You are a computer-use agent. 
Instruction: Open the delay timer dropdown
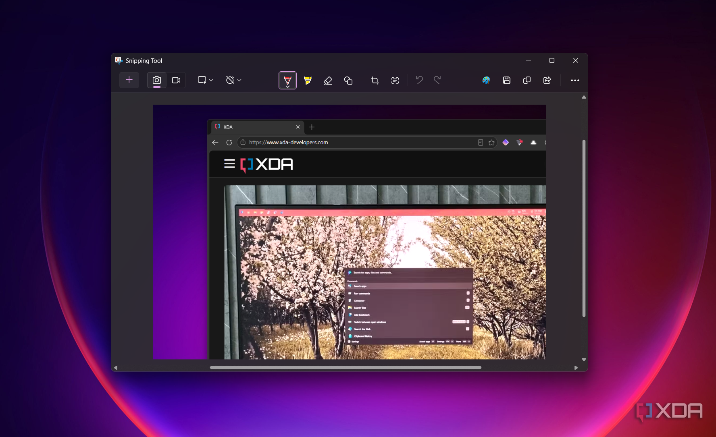(x=233, y=80)
